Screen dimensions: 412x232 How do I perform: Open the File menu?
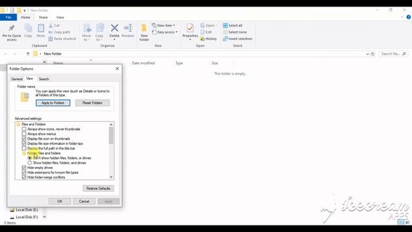8,17
